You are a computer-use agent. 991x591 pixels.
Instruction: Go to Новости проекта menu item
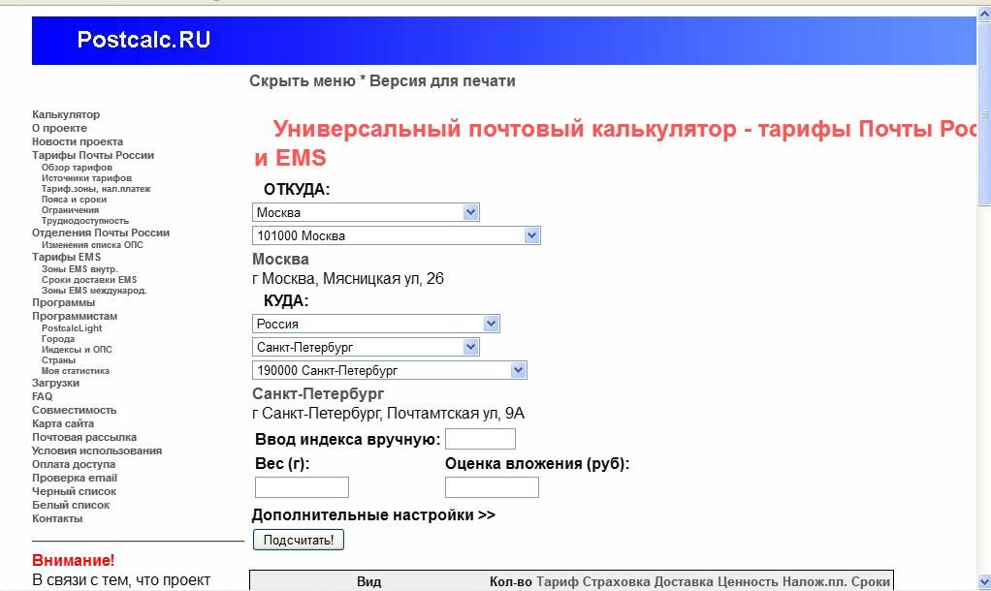[x=78, y=141]
